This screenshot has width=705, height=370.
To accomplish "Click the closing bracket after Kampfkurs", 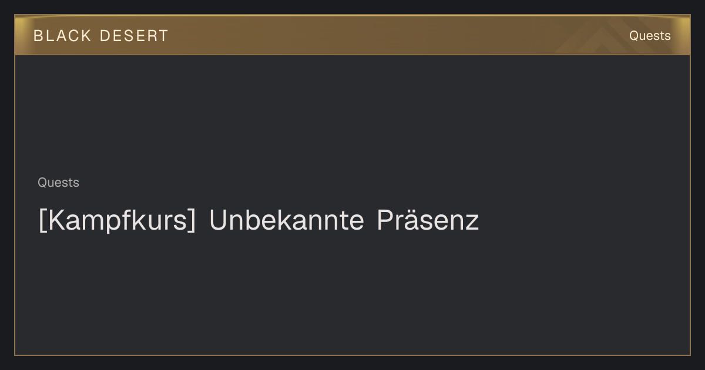I will [192, 221].
